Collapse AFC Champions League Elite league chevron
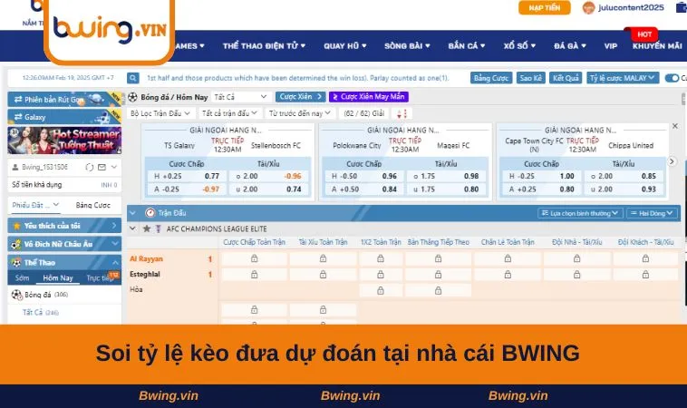 pyautogui.click(x=132, y=228)
